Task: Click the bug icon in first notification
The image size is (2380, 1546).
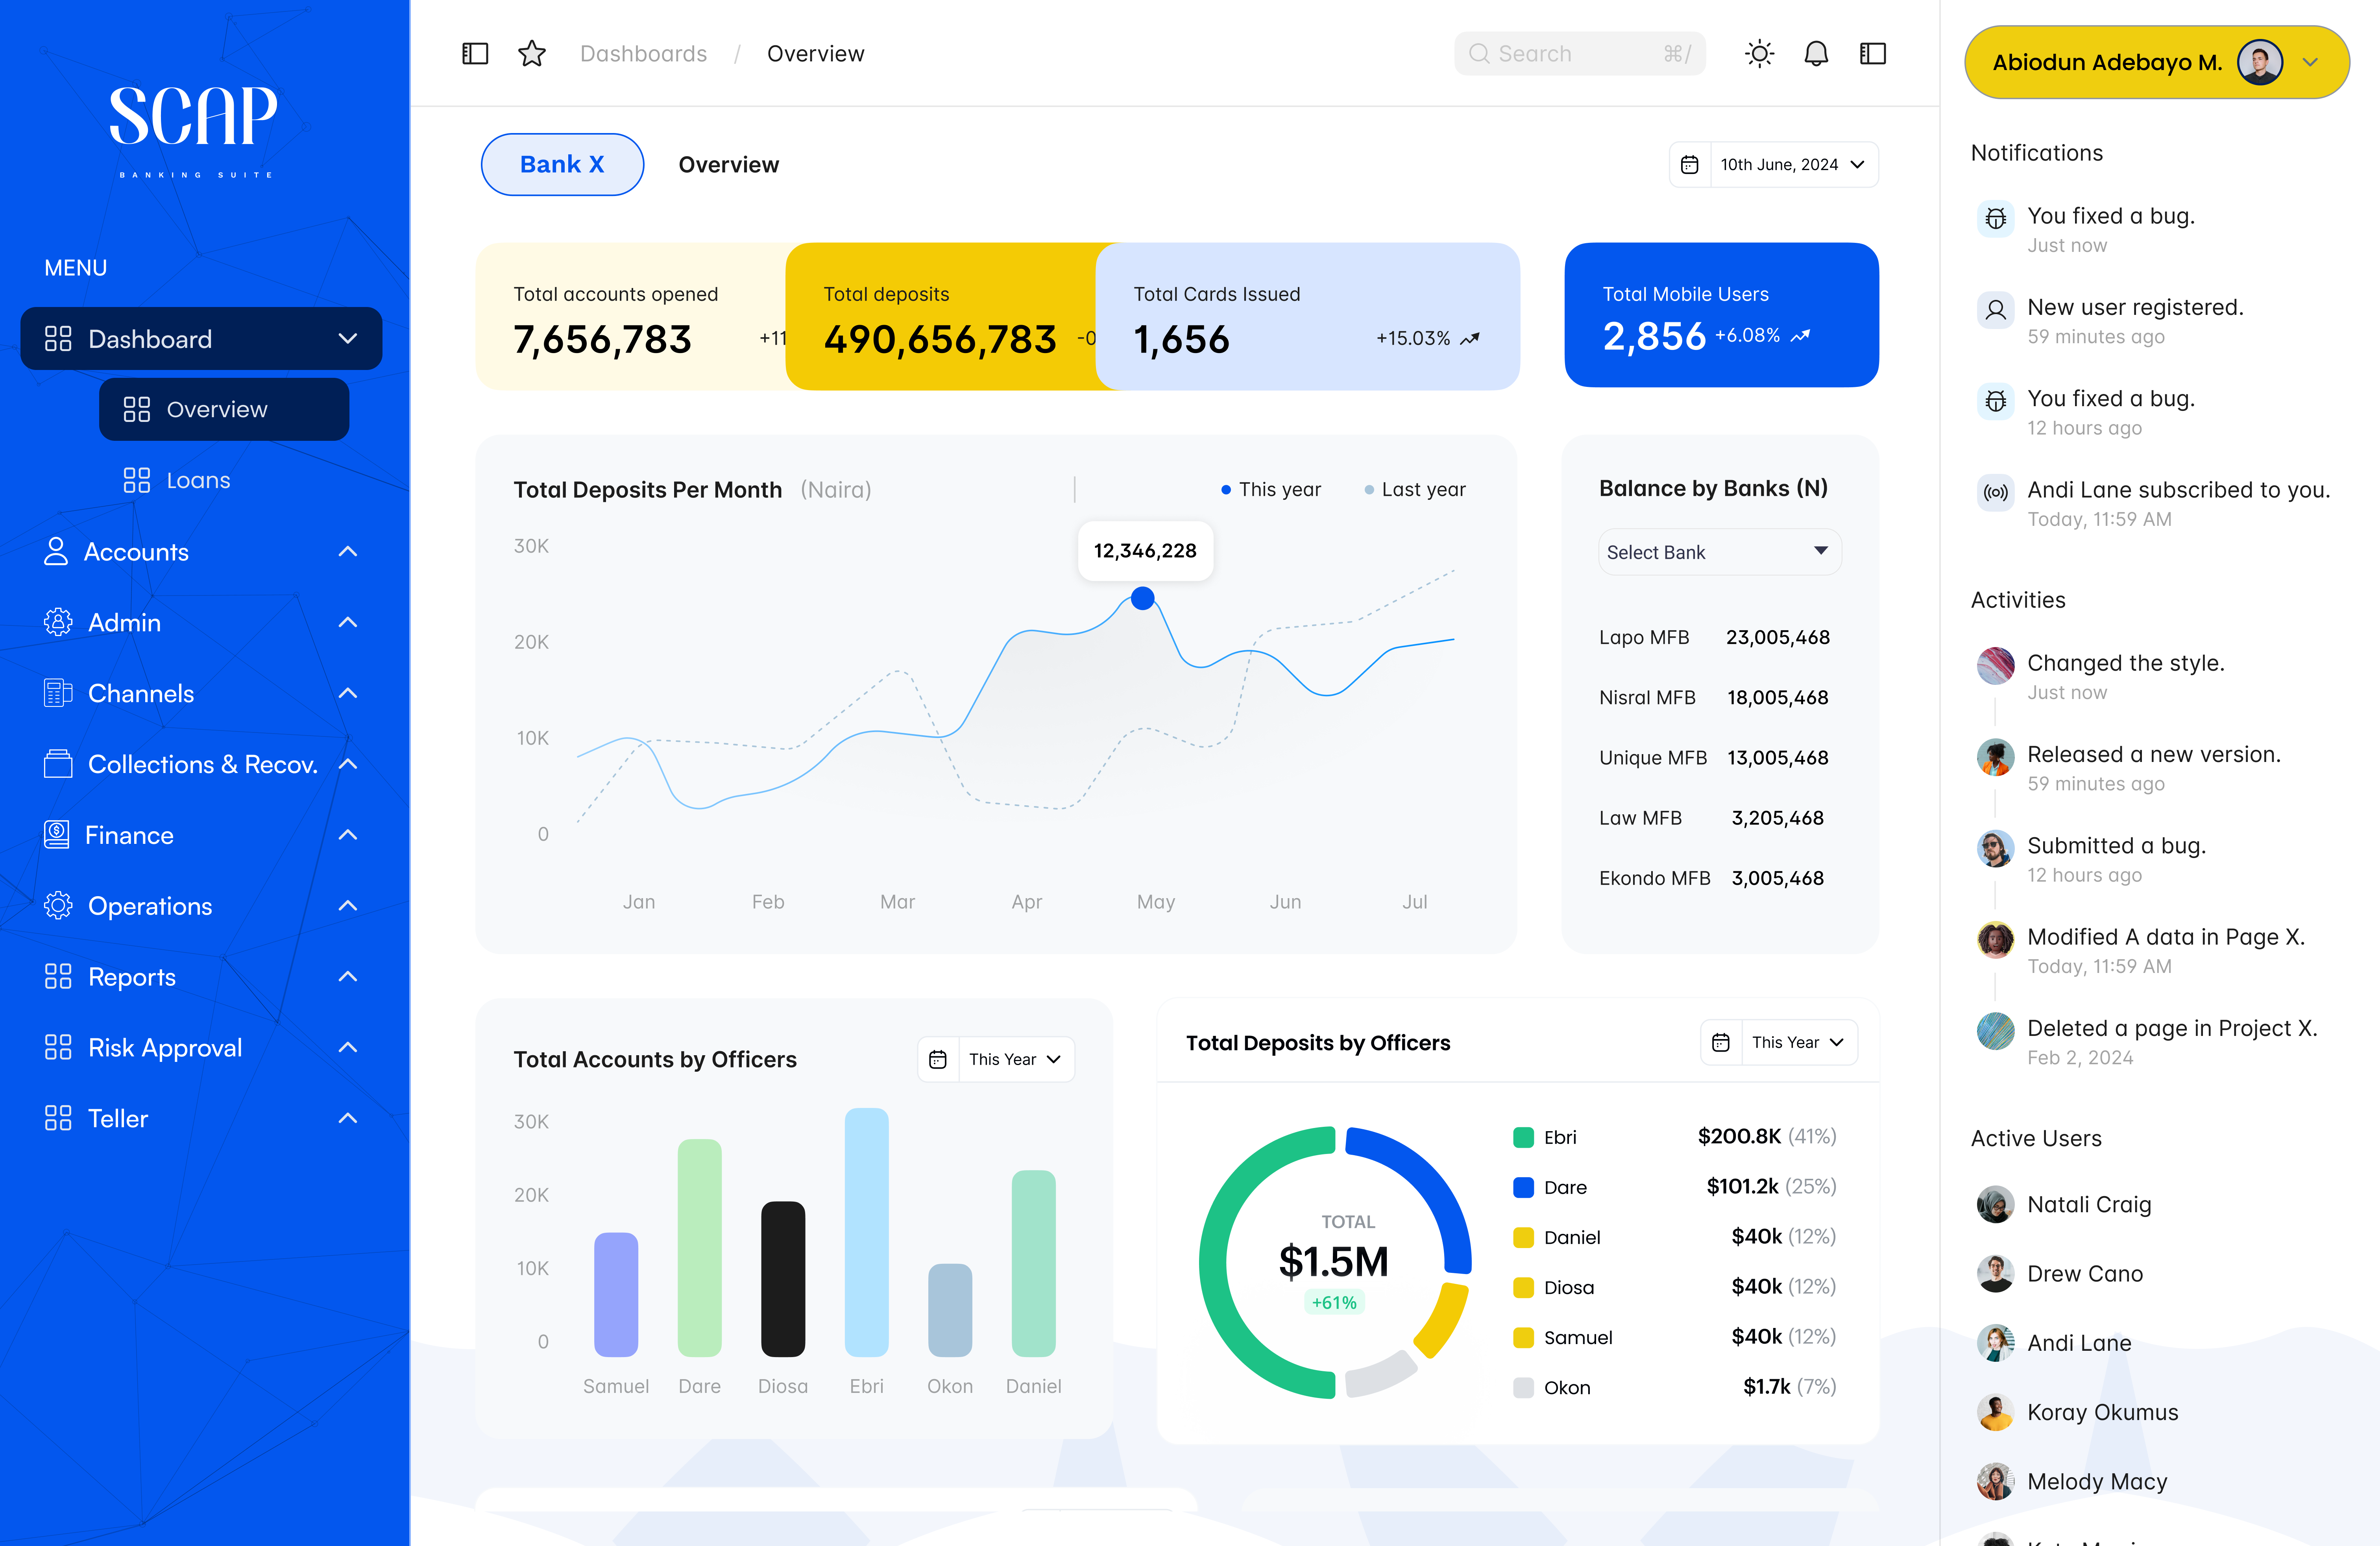Action: (x=1995, y=218)
